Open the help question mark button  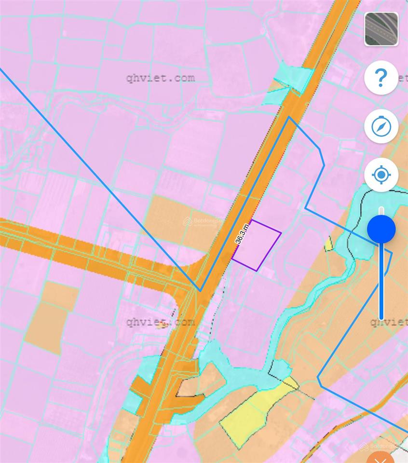(x=381, y=77)
